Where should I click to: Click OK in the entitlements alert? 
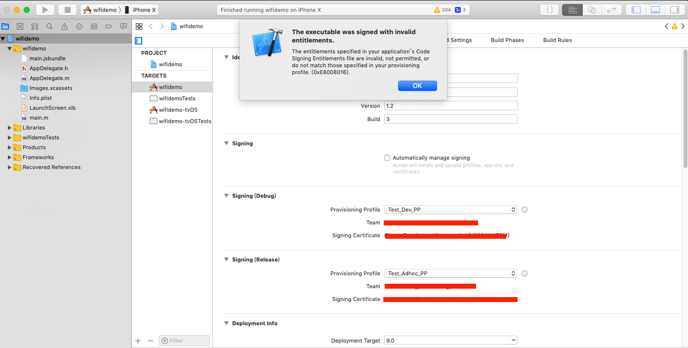417,86
